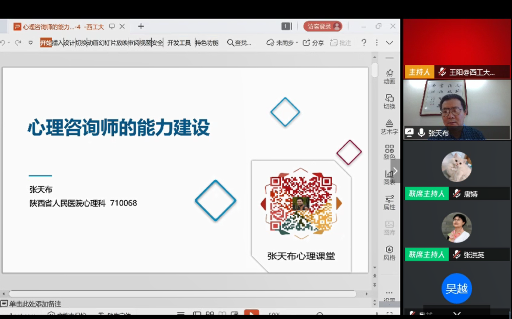Open the 动画 animation panel icon
Image resolution: width=512 pixels, height=319 pixels.
point(389,76)
